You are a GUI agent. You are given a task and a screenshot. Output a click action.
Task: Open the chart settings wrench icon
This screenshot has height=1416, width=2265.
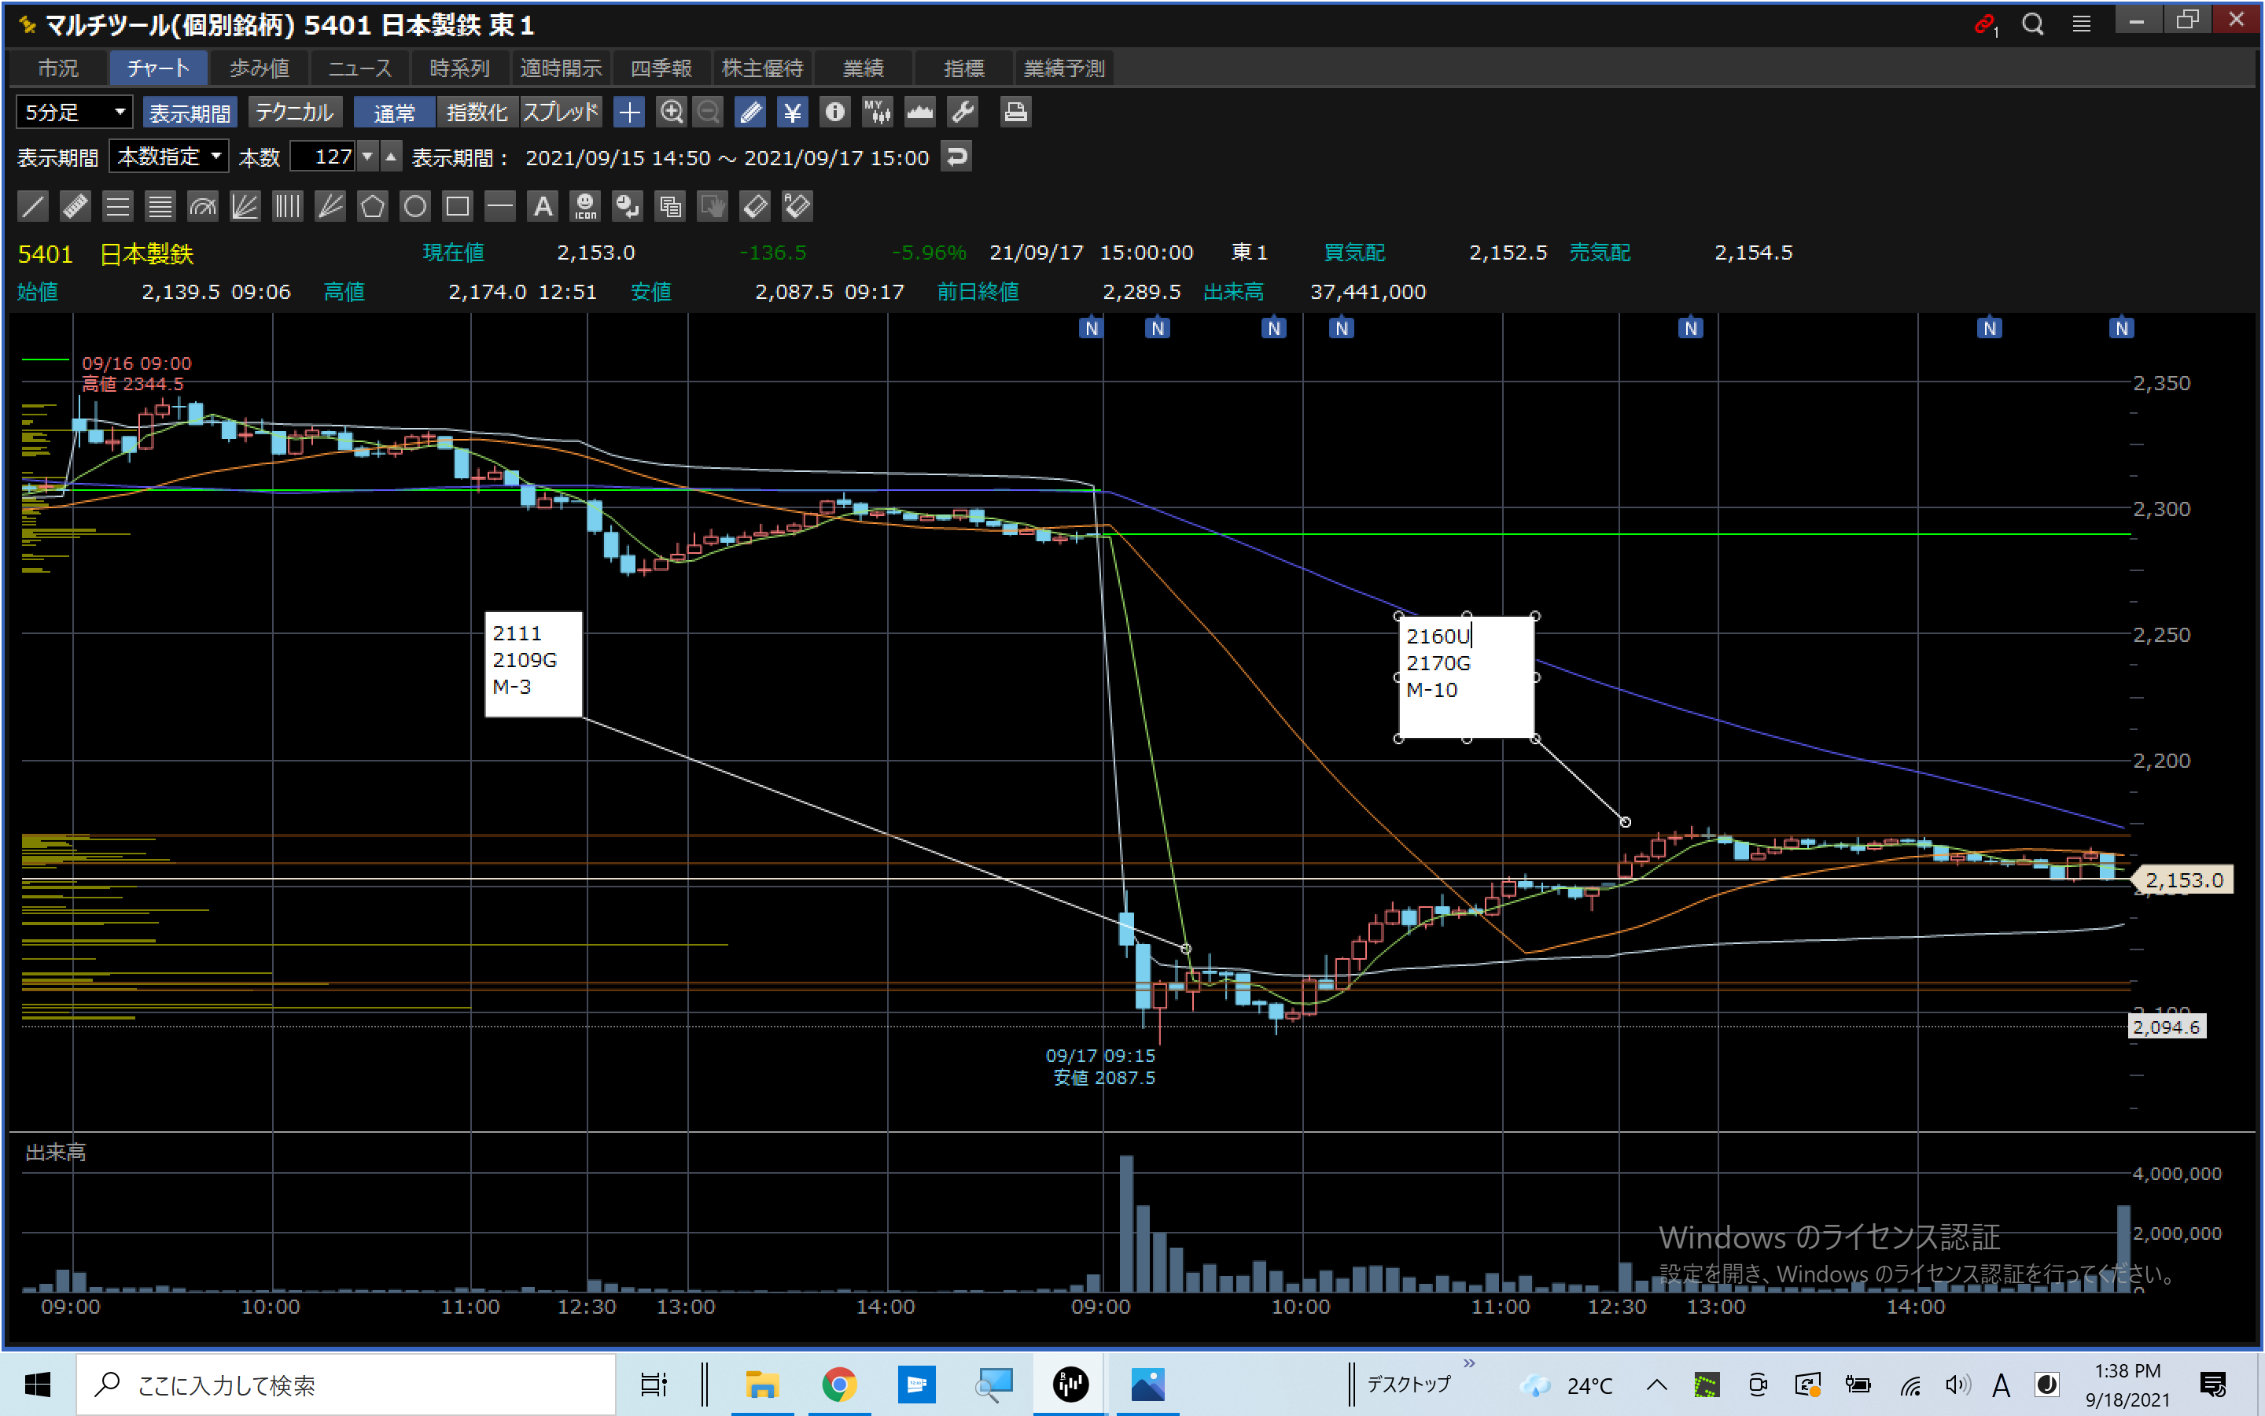962,112
